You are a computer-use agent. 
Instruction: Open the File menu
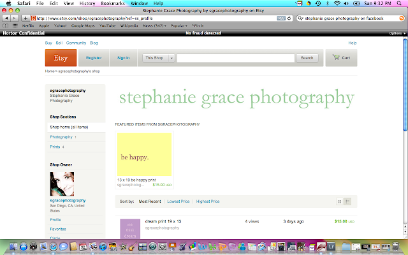click(x=40, y=3)
